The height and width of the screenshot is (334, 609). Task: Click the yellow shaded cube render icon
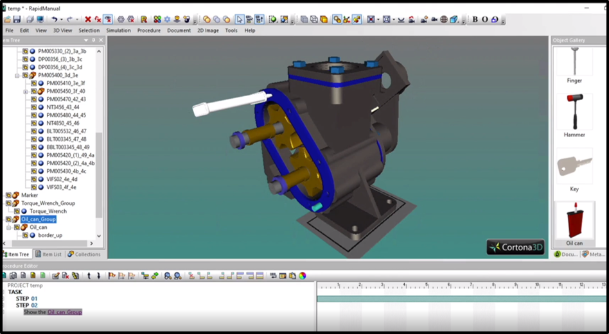(x=324, y=19)
